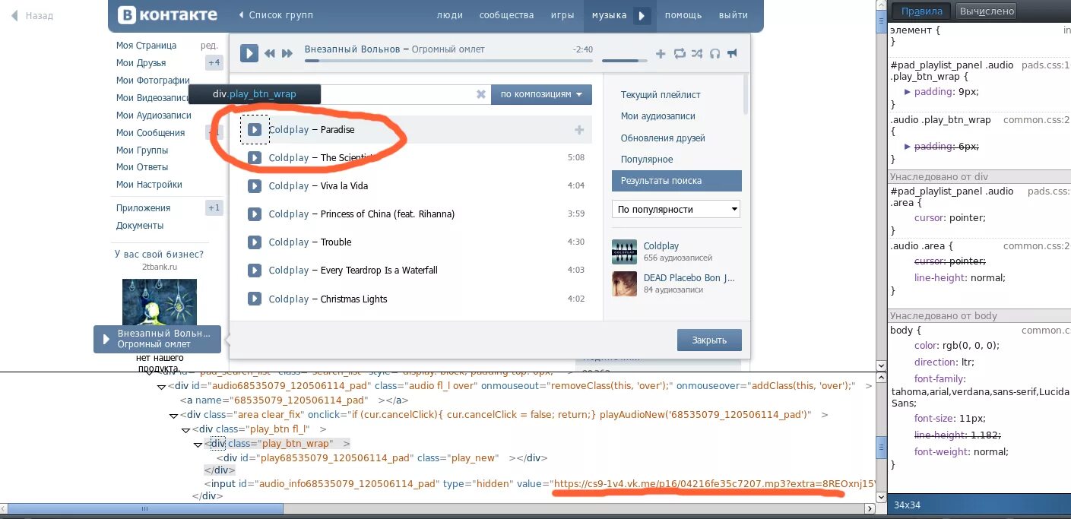This screenshot has width=1071, height=519.
Task: Click the headphones icon in the player
Action: [715, 53]
